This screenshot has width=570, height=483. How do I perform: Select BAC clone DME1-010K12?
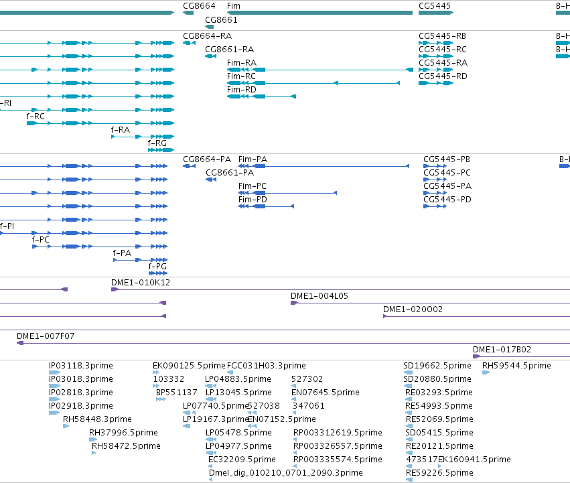tap(141, 283)
